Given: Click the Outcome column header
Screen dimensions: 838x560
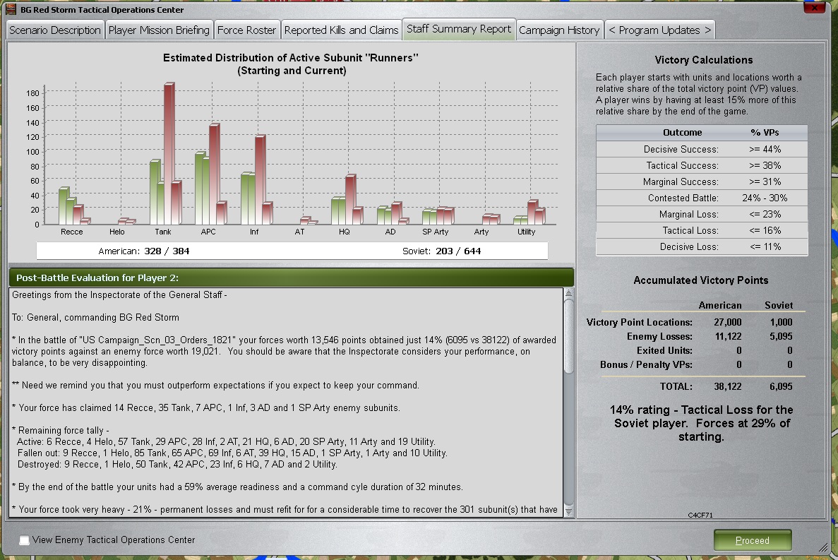Looking at the screenshot, I should (x=683, y=133).
